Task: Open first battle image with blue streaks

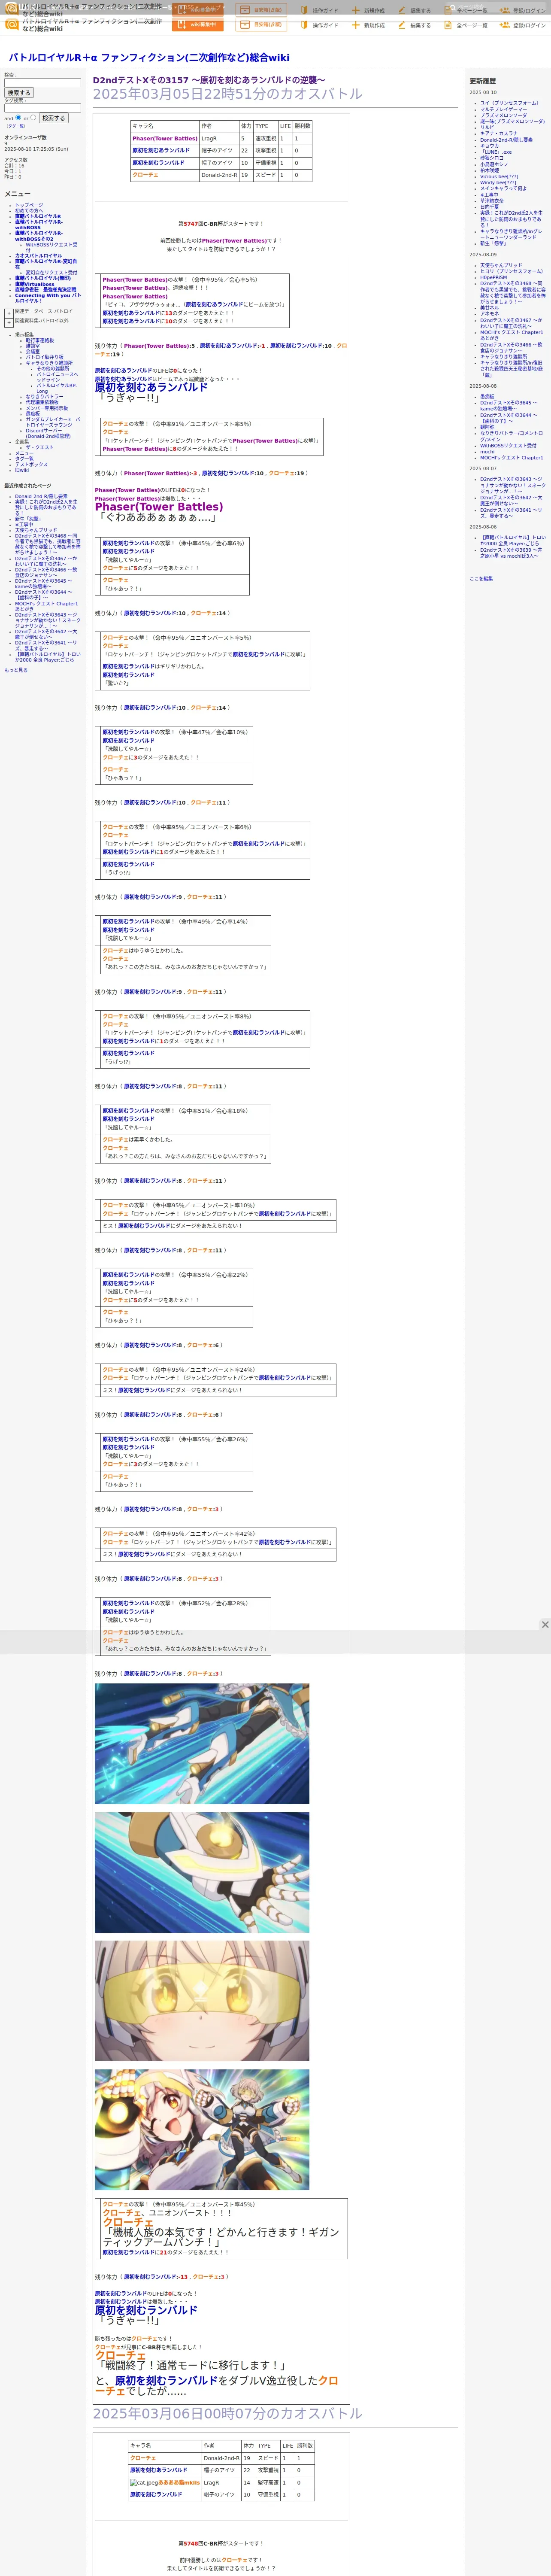Action: click(x=202, y=1744)
